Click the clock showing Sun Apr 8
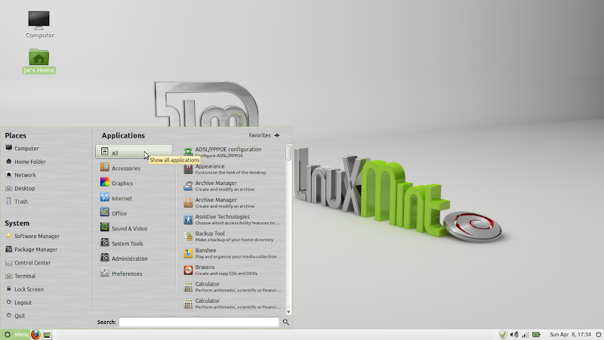The height and width of the screenshot is (340, 604). tap(570, 335)
